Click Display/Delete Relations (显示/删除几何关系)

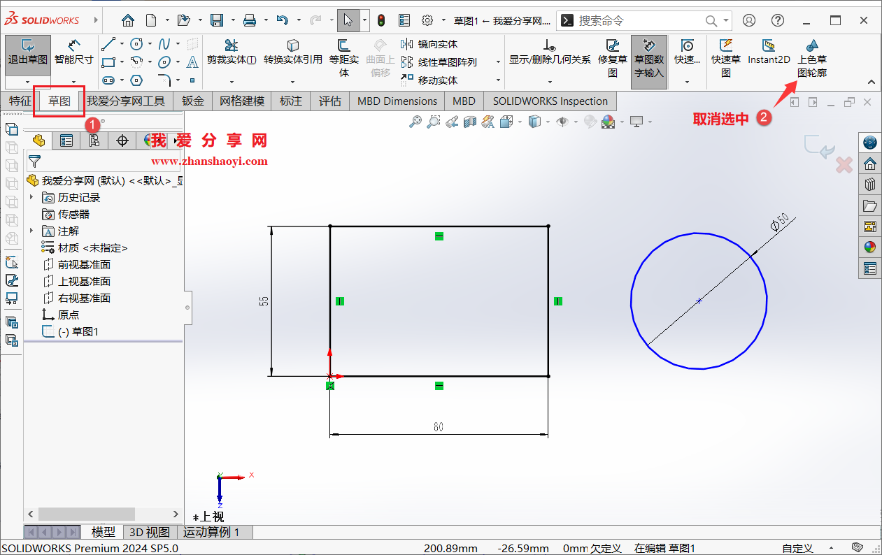click(x=550, y=52)
